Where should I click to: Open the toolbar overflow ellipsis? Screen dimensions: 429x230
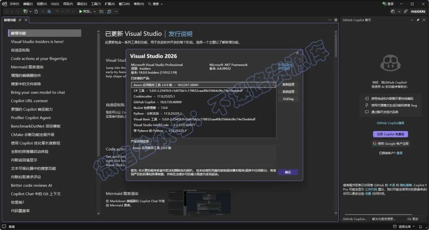(116, 11)
